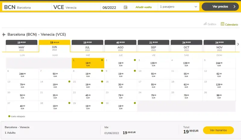This screenshot has width=241, height=140.
Task: Click Ver horarios button
Action: [x=218, y=130]
